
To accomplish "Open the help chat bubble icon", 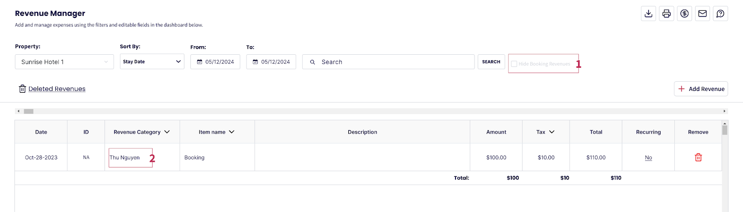I will [720, 13].
